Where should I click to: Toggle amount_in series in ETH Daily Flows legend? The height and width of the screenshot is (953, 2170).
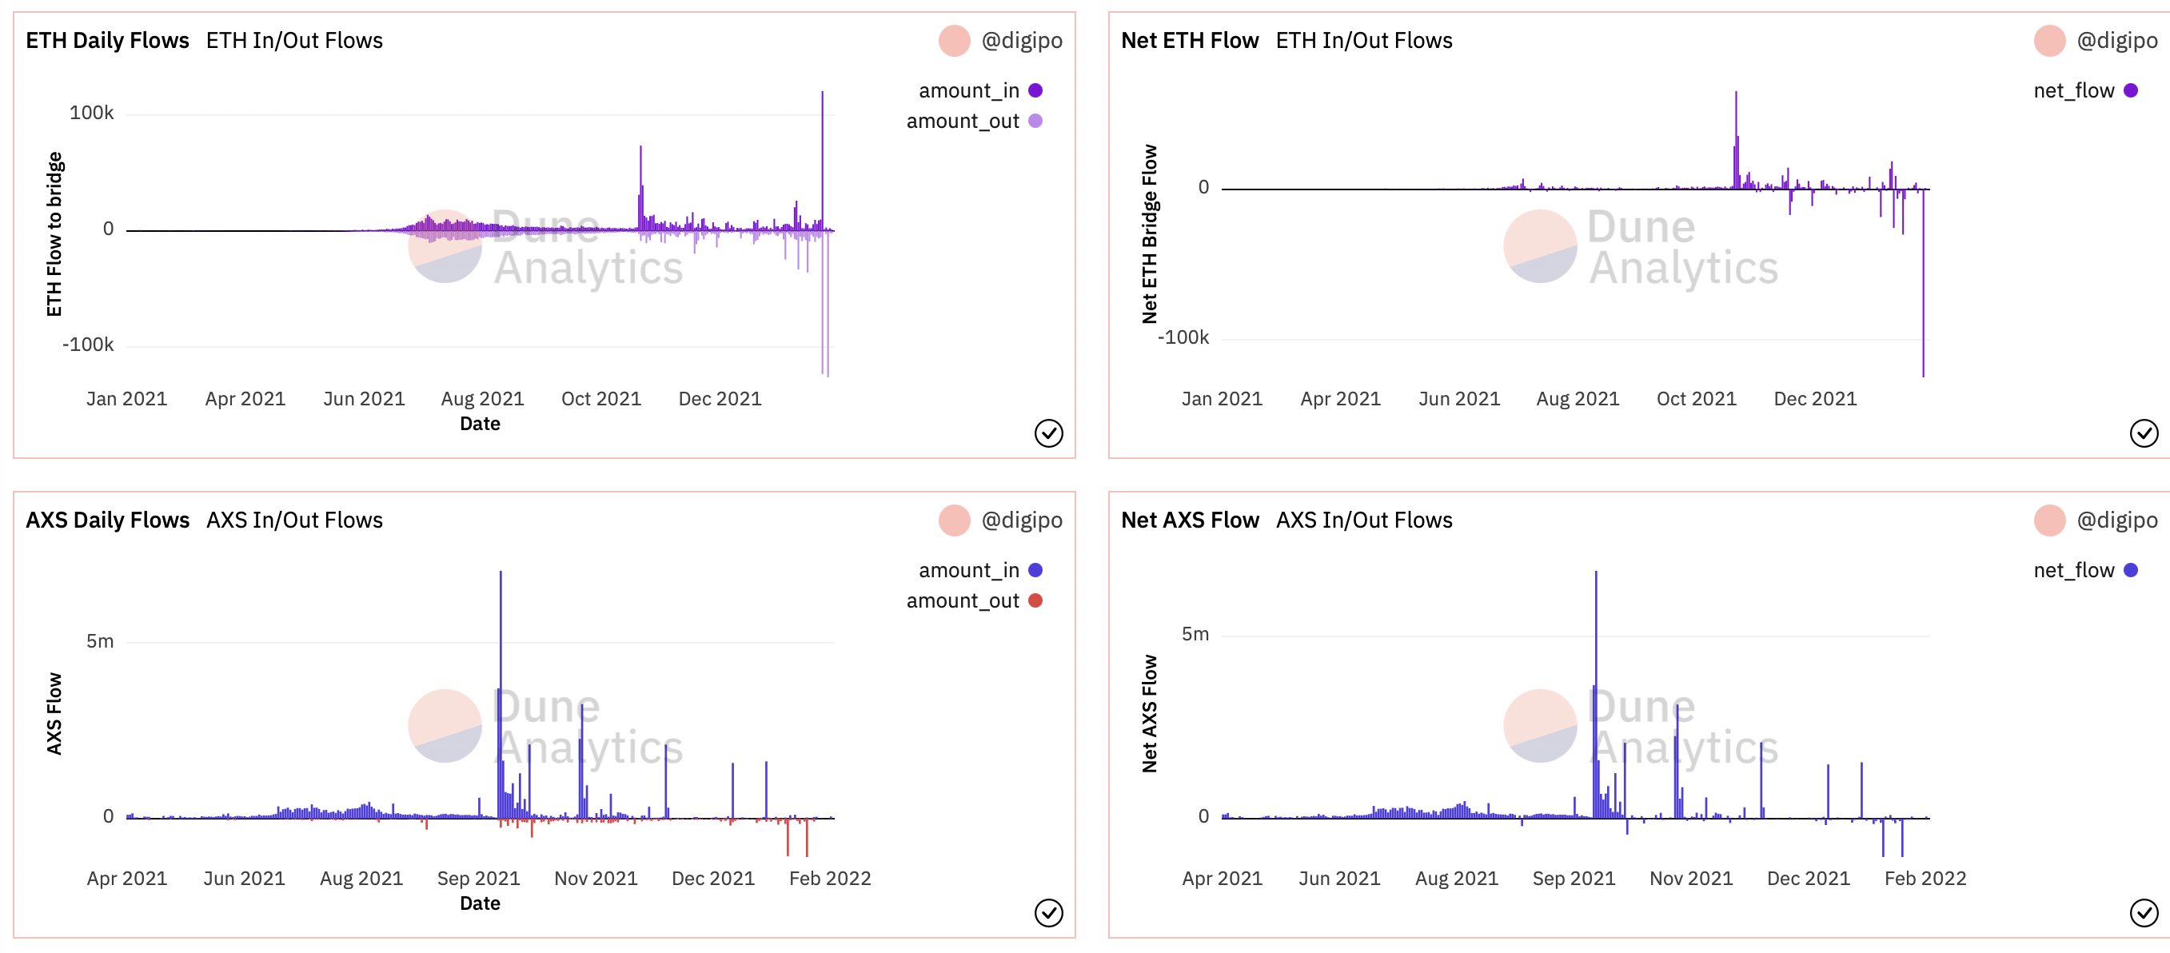tap(979, 90)
